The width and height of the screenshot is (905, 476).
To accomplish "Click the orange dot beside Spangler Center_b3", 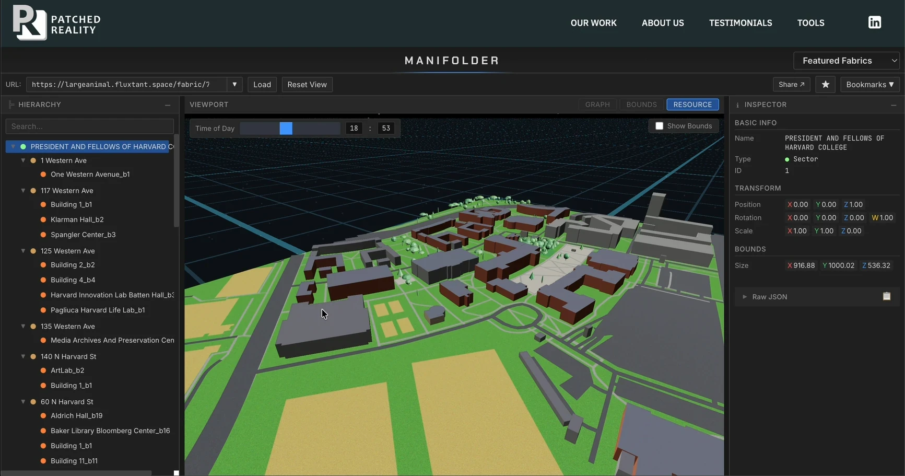I will pos(43,235).
